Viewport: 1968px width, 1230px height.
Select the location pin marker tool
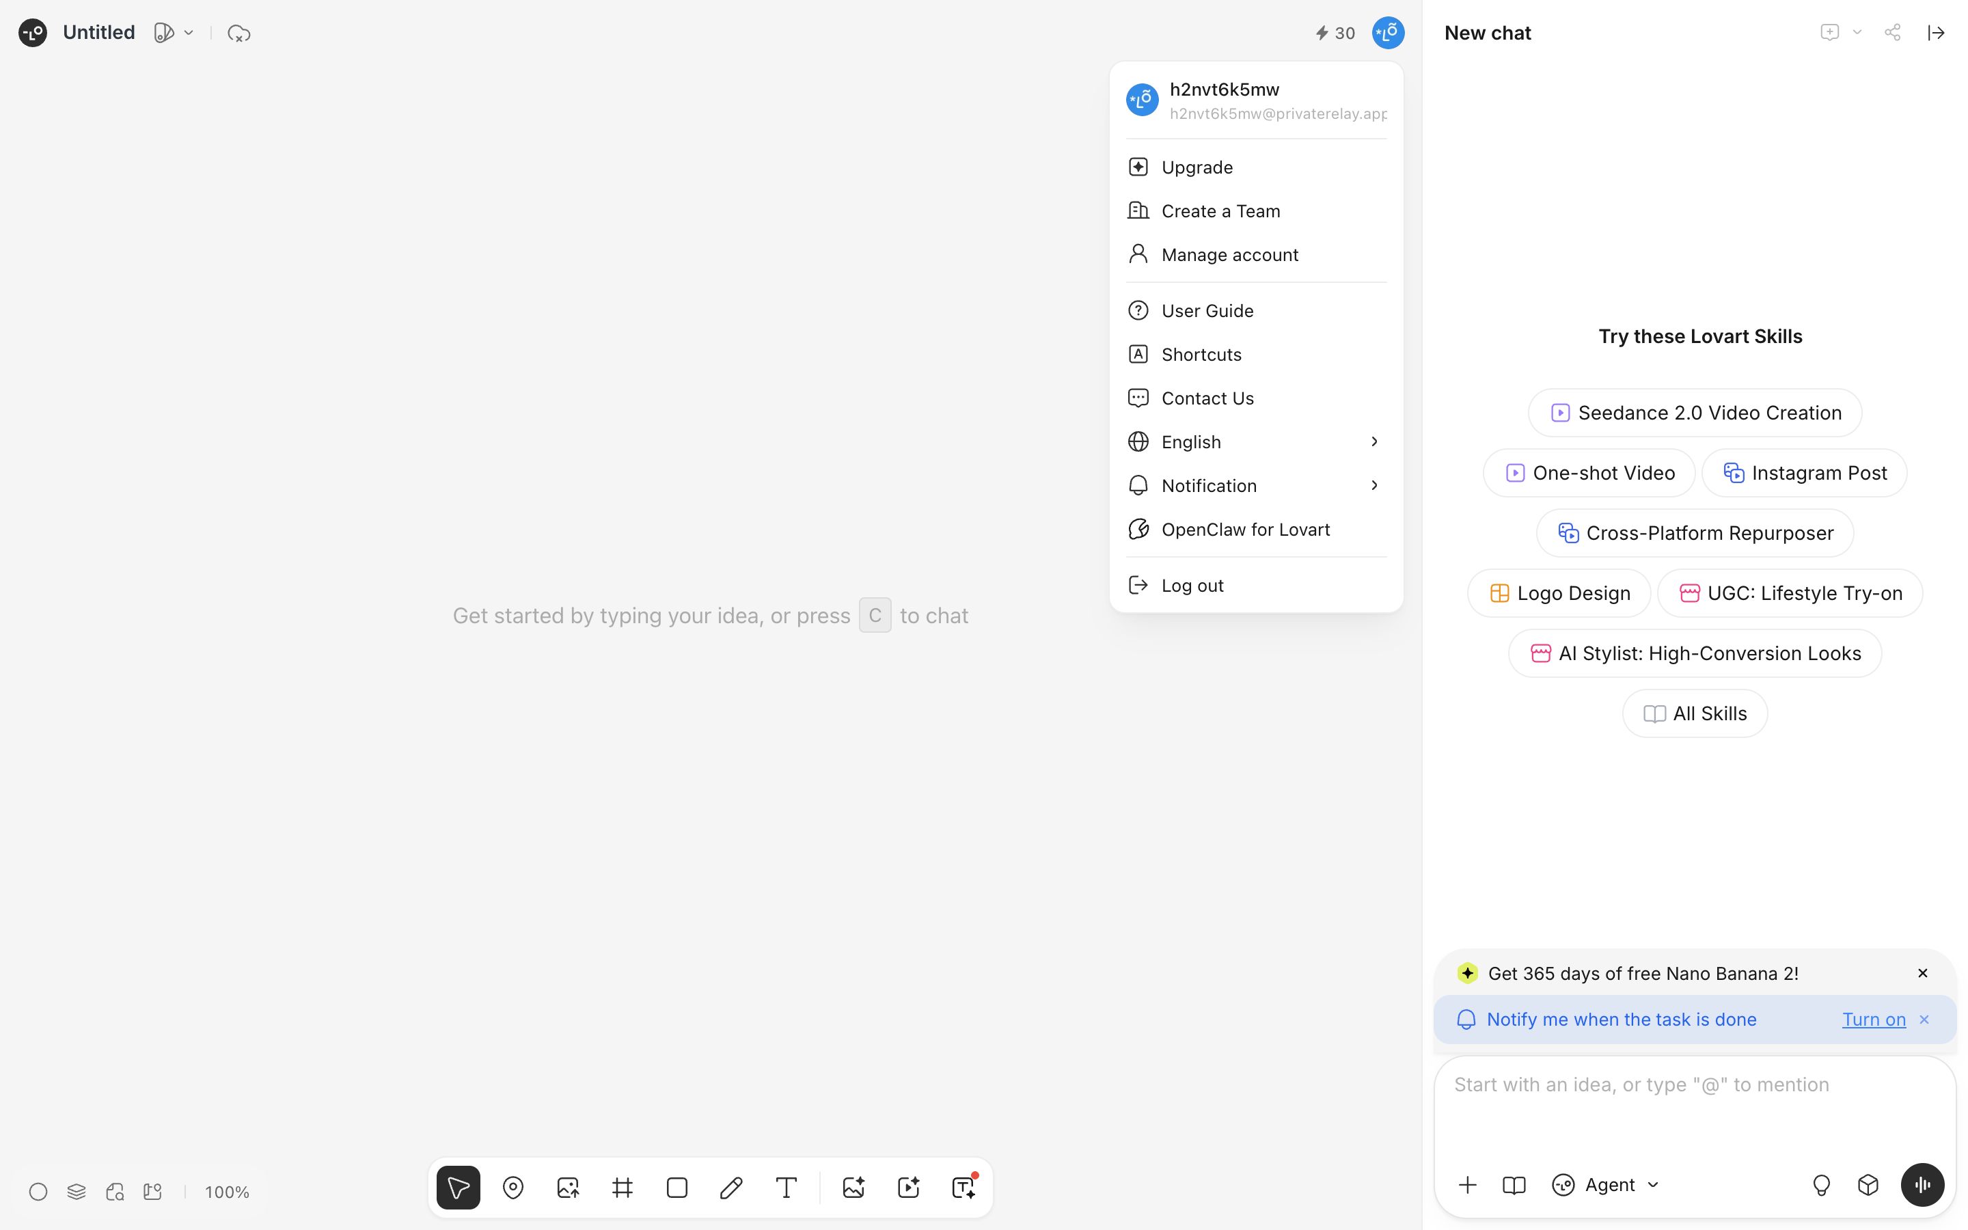click(x=513, y=1188)
